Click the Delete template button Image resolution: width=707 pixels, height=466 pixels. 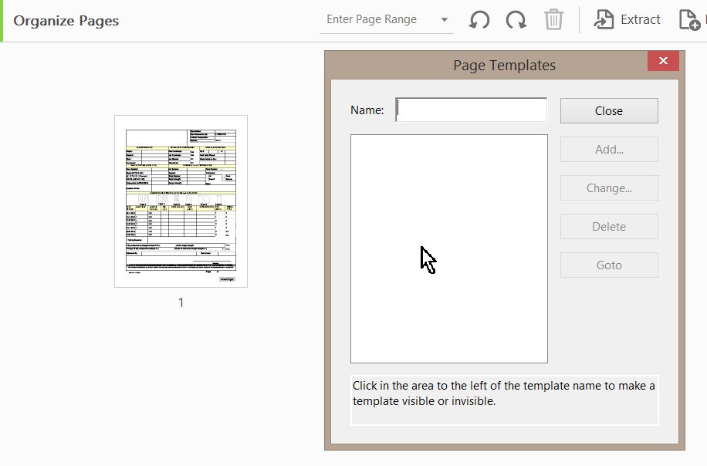click(x=608, y=226)
